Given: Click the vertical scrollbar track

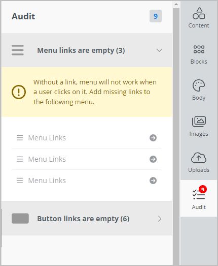Looking at the screenshot, I should pos(176,136).
